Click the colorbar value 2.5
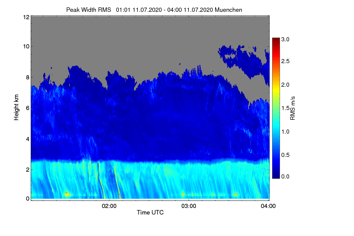The height and width of the screenshot is (236, 354). tap(285, 61)
